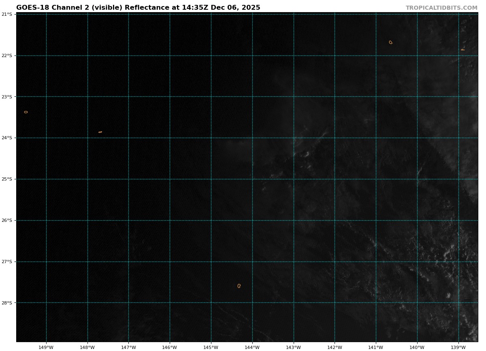Click the 149°W longitude label
486x351 pixels.
(46, 347)
